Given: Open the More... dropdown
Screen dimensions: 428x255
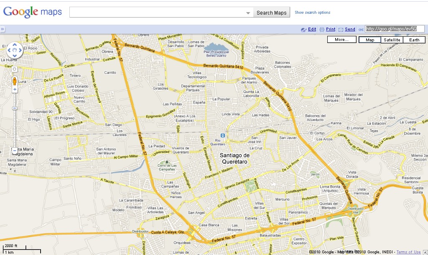Looking at the screenshot, I should 341,39.
